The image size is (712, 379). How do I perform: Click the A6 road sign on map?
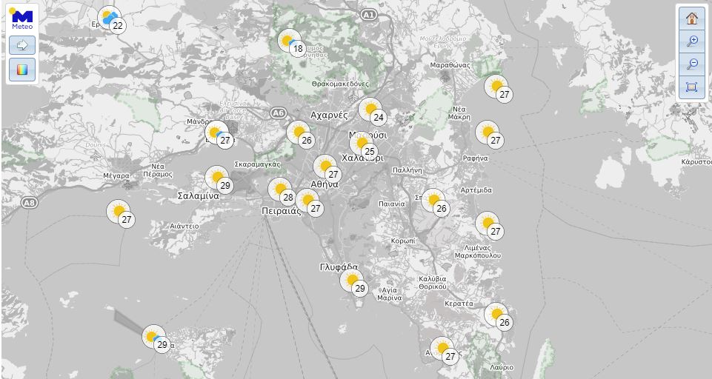coord(278,113)
